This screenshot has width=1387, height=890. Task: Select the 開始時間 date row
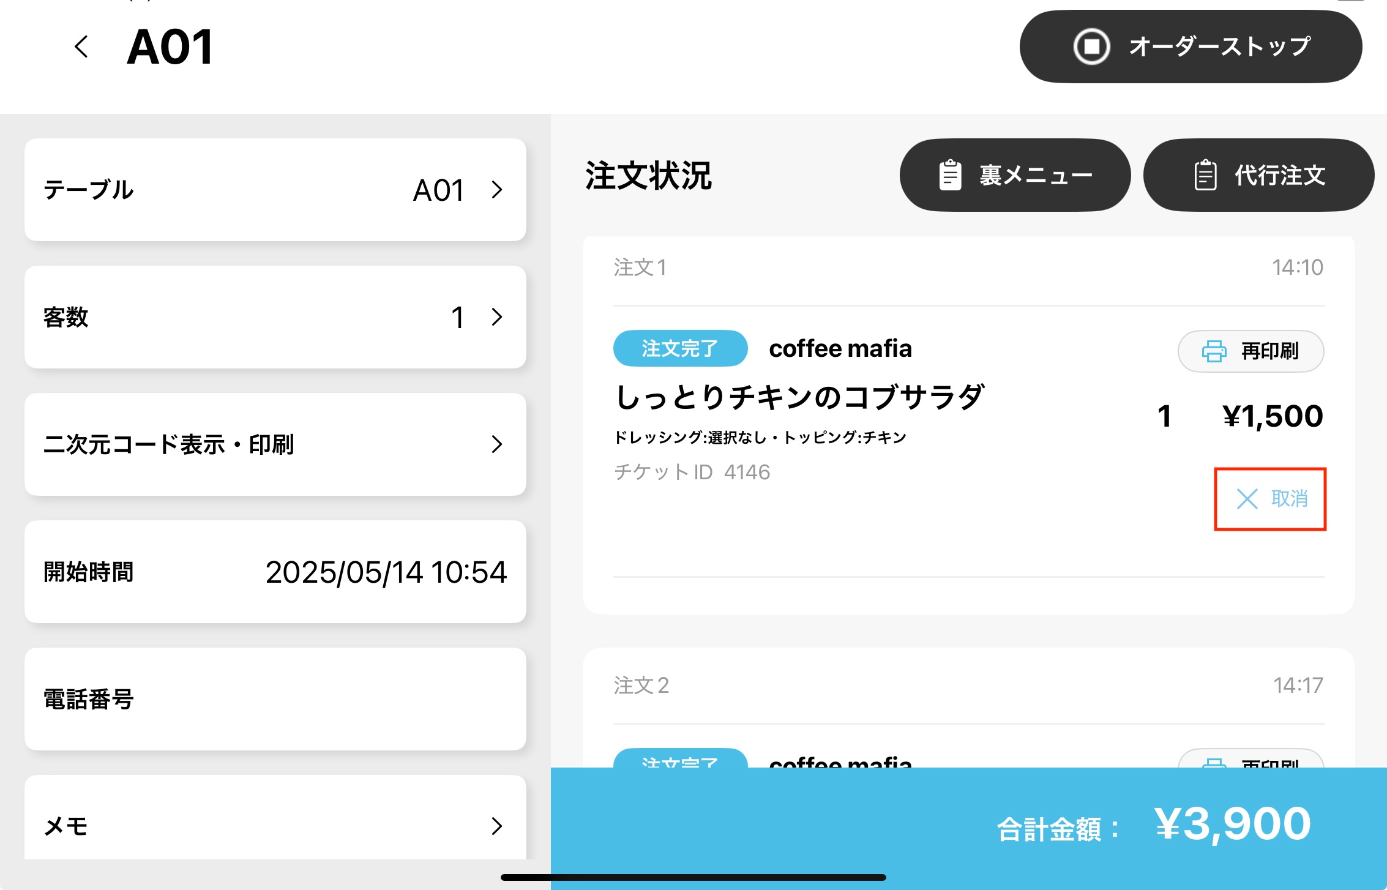point(275,572)
